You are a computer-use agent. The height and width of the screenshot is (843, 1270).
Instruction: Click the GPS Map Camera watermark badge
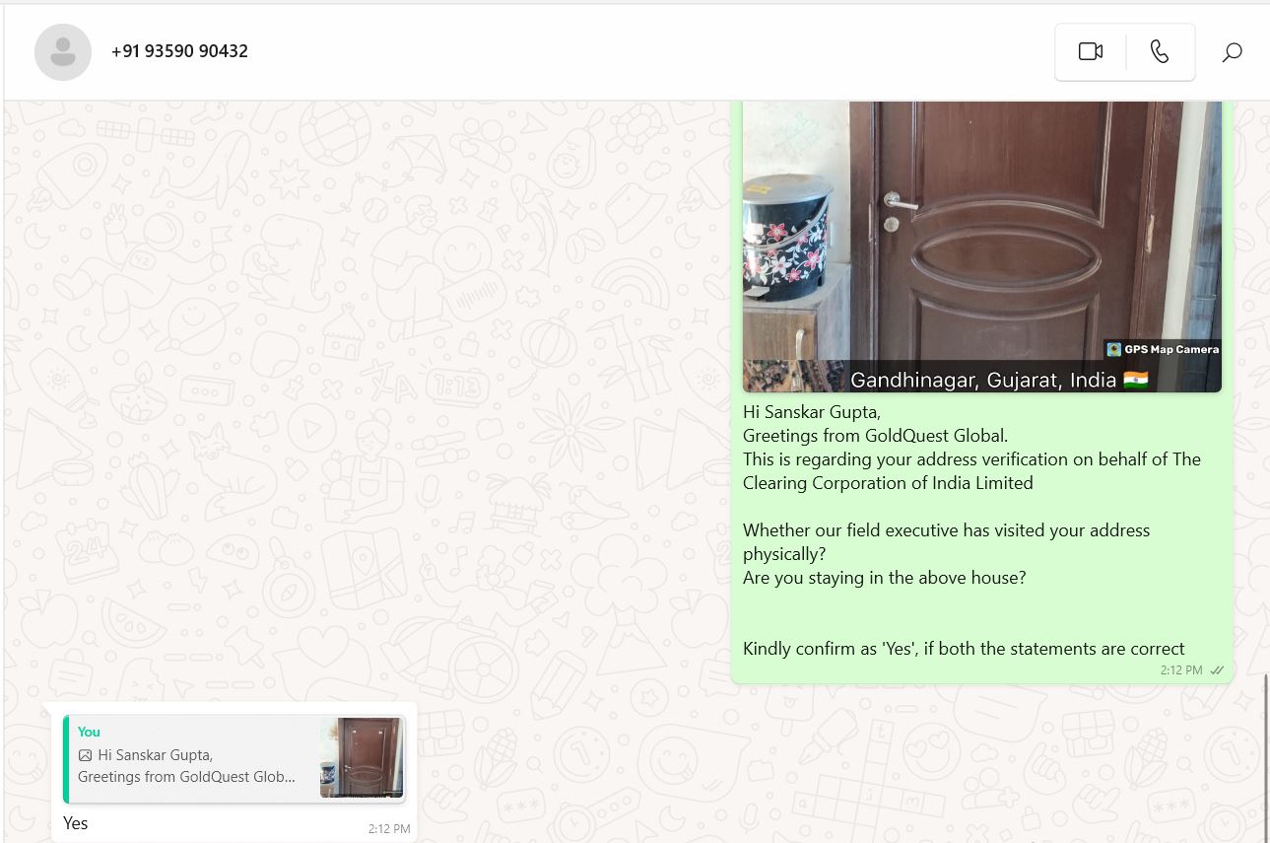click(x=1163, y=349)
